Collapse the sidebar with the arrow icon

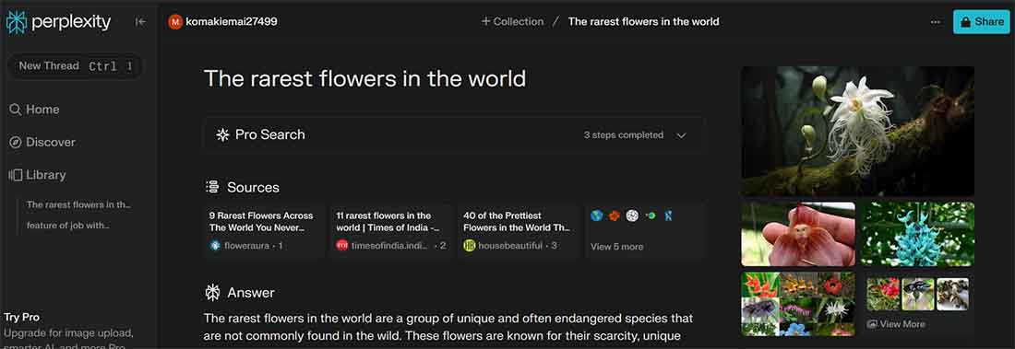click(140, 22)
